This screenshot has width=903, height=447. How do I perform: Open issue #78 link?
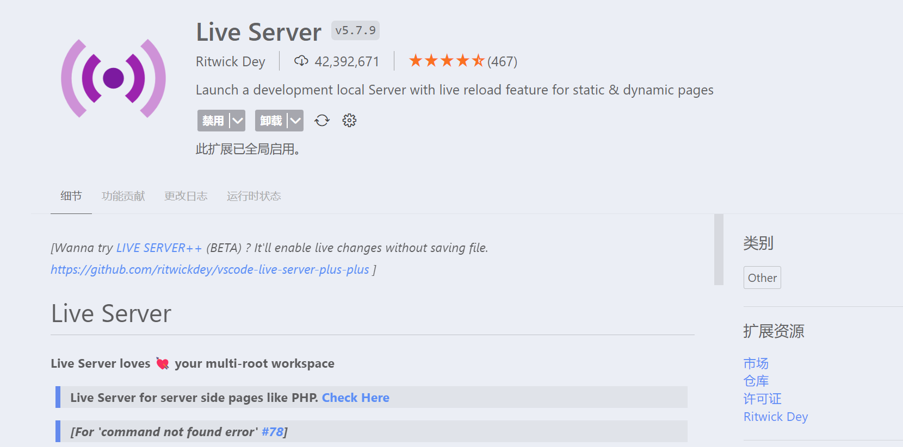coord(273,432)
